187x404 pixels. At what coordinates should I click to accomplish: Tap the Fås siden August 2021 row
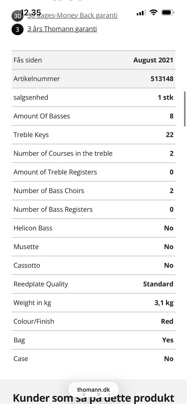point(93,60)
